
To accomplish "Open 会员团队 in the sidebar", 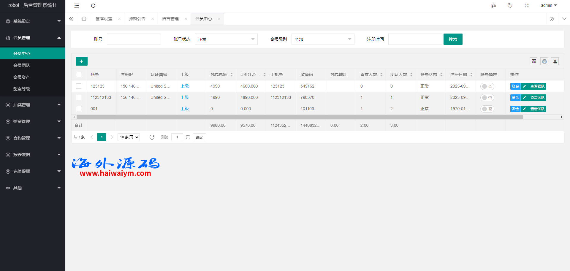I will (x=22, y=65).
